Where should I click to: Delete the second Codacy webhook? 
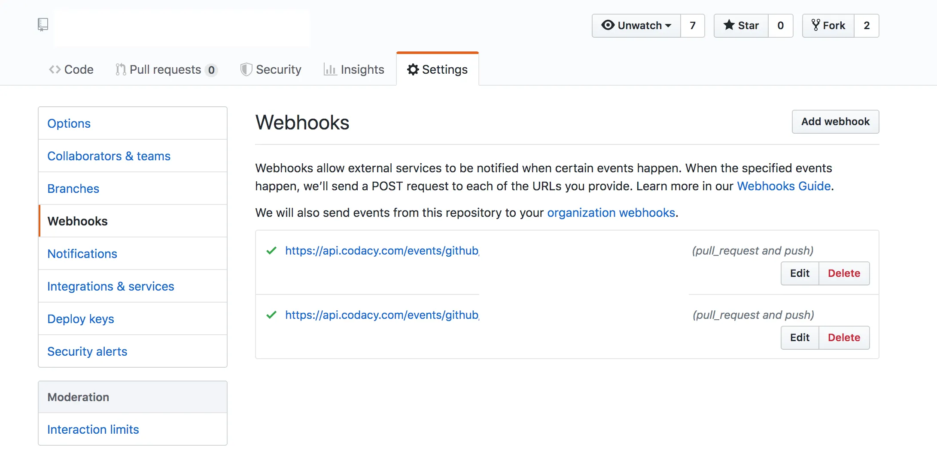844,338
